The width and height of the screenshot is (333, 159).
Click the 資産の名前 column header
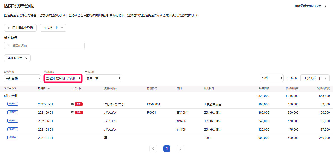point(110,88)
